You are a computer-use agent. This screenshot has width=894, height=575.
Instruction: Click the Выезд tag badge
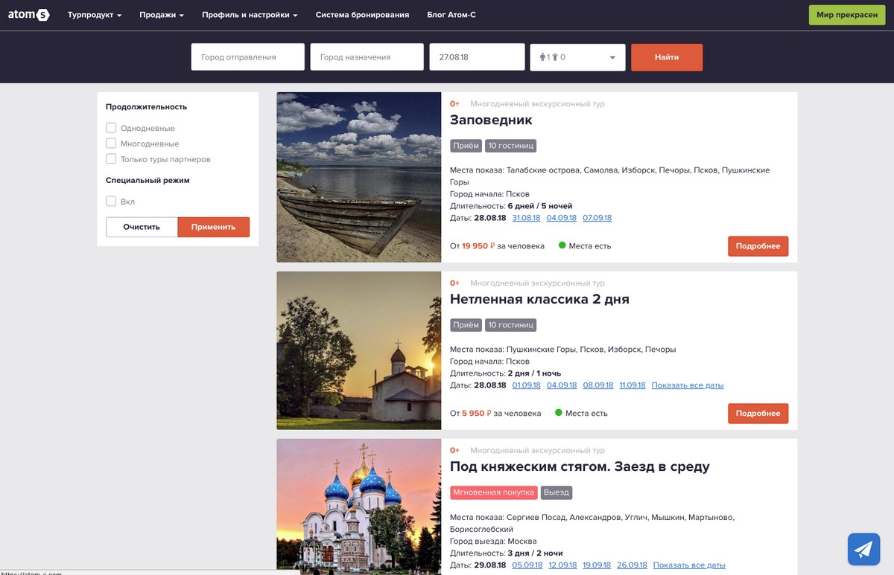(557, 492)
